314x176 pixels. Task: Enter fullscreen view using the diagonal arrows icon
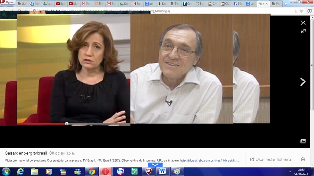[303, 31]
